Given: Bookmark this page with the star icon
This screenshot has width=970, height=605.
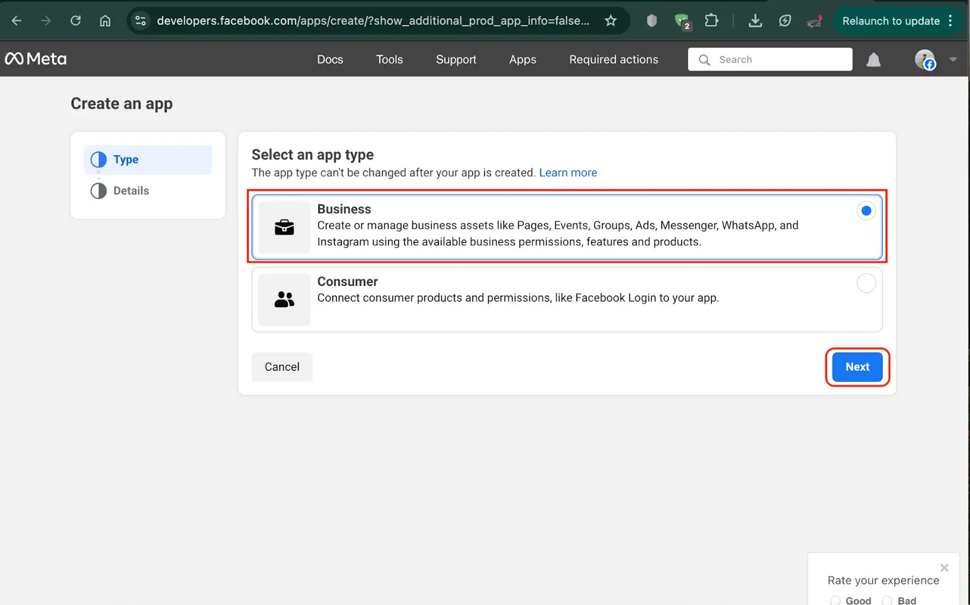Looking at the screenshot, I should coord(610,21).
